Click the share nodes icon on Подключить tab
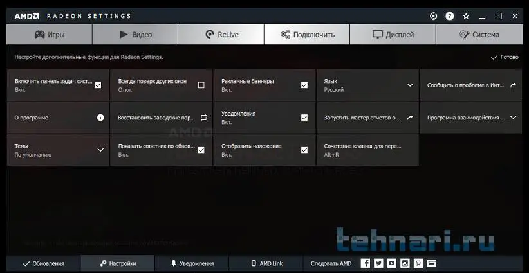This screenshot has width=529, height=273. (x=286, y=34)
